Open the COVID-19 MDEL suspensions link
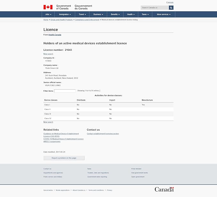Screen dimensions: 217x197 coord(63,140)
